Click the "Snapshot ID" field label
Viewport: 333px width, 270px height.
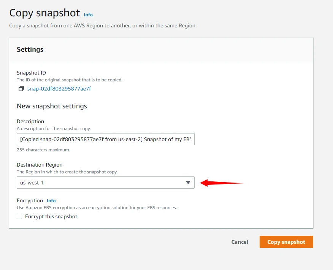point(31,73)
